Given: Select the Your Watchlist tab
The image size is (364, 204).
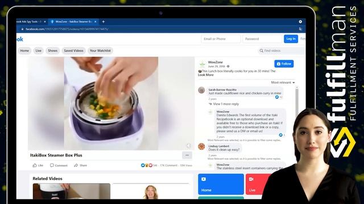Looking at the screenshot, I should 100,50.
